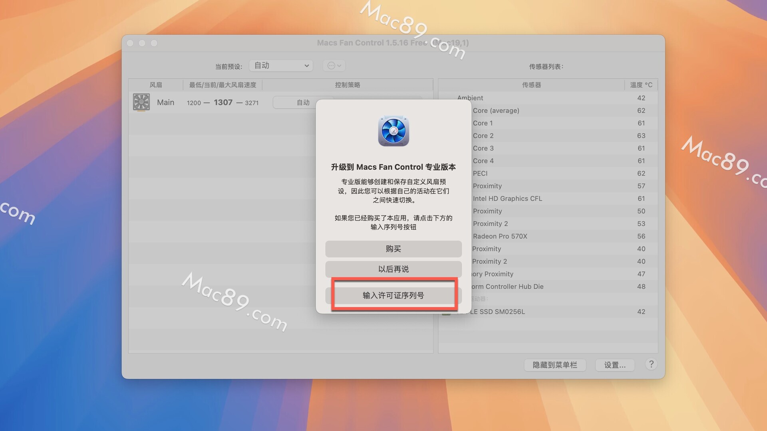Click 隐藏到菜单栏 button
Viewport: 767px width, 431px height.
[x=555, y=365]
